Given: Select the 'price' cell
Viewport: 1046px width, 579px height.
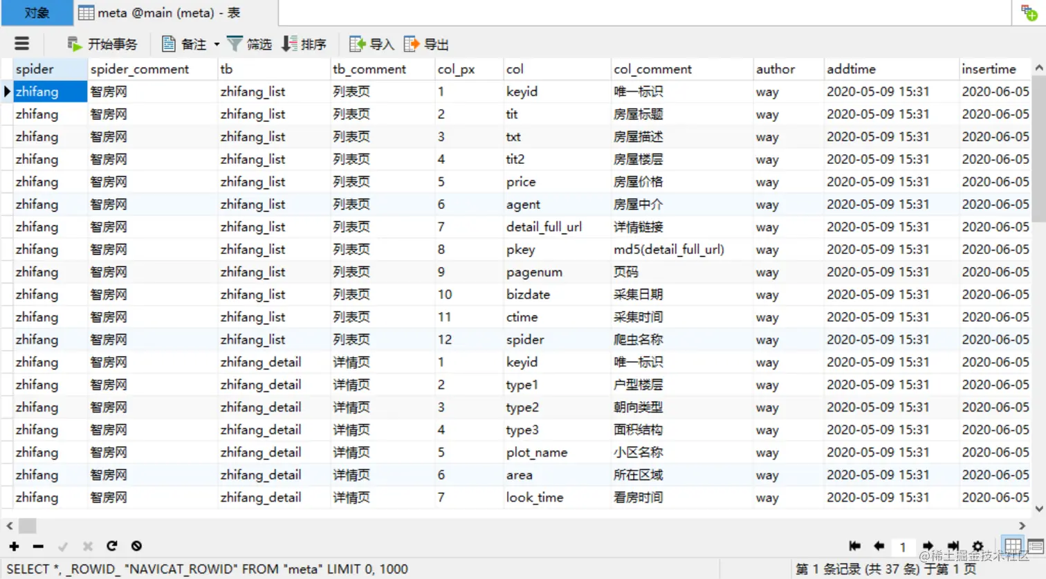Looking at the screenshot, I should [x=556, y=182].
